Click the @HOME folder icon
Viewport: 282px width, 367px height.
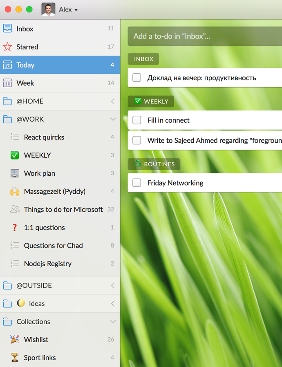[7, 101]
